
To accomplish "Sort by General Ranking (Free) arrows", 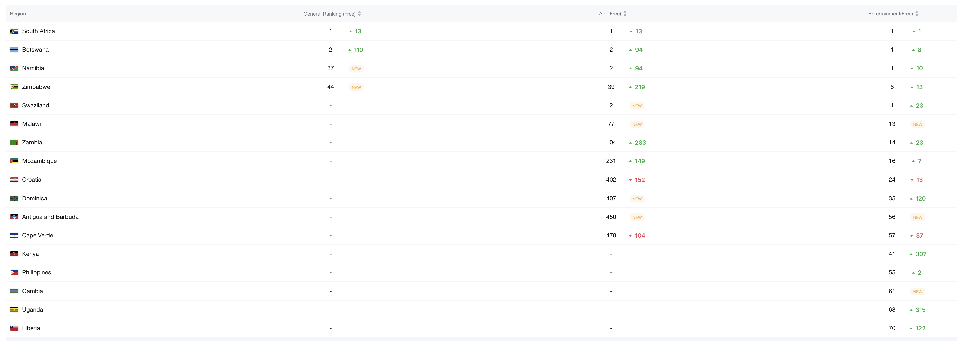I will [359, 14].
